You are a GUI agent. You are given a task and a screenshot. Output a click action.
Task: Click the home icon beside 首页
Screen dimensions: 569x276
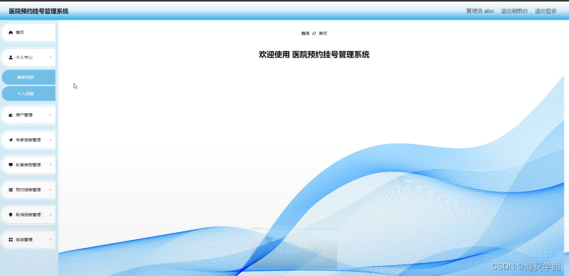(x=11, y=32)
